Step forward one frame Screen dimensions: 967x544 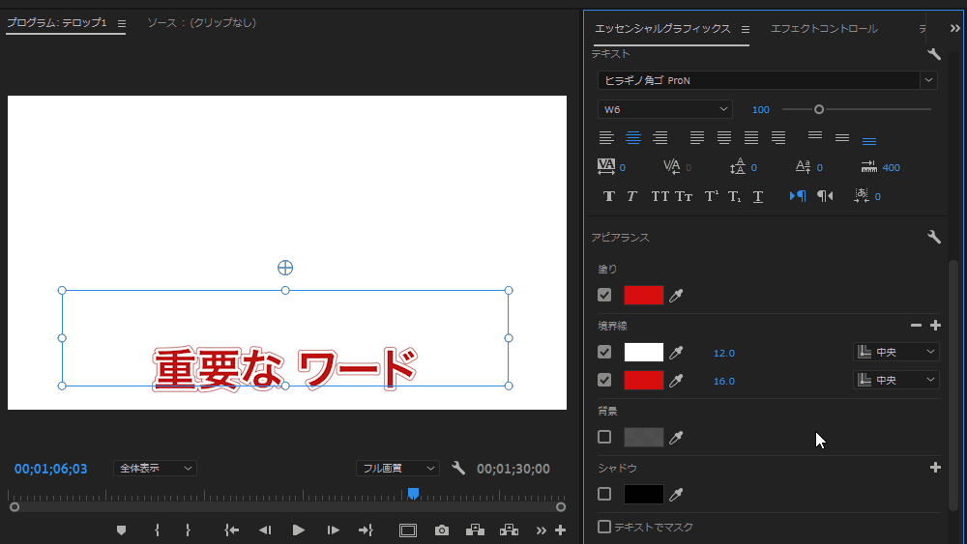pos(333,530)
